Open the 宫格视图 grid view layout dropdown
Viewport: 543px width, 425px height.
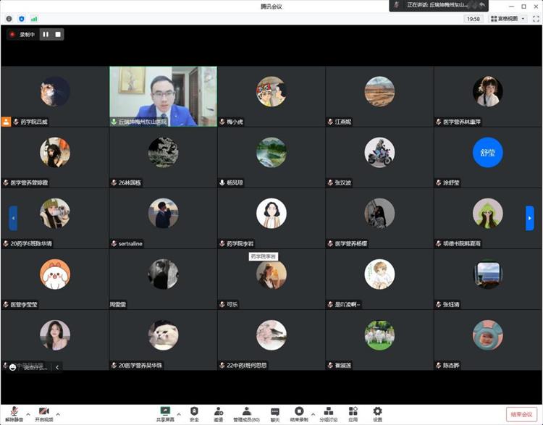(508, 19)
